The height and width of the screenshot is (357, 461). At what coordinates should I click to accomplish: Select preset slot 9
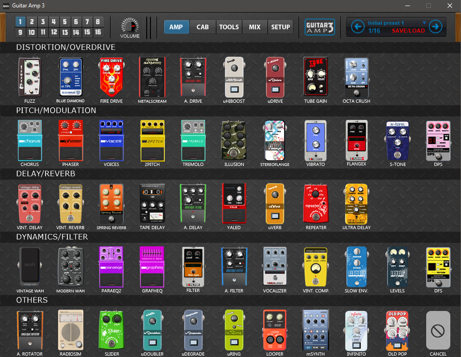coord(20,32)
